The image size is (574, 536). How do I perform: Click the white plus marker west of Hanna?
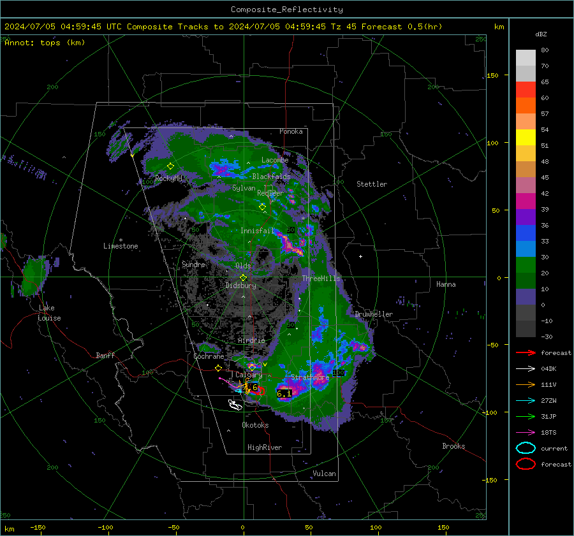coord(360,256)
